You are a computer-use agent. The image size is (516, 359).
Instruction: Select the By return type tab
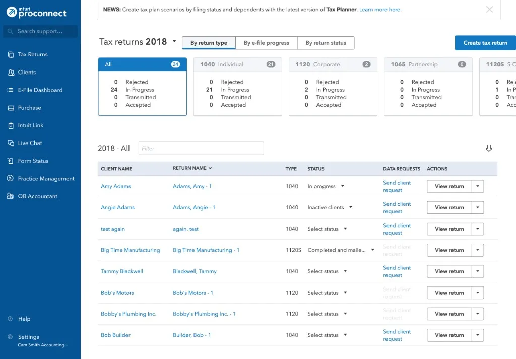[209, 43]
